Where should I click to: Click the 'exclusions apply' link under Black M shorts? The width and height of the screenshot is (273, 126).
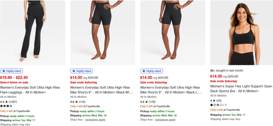point(95,120)
